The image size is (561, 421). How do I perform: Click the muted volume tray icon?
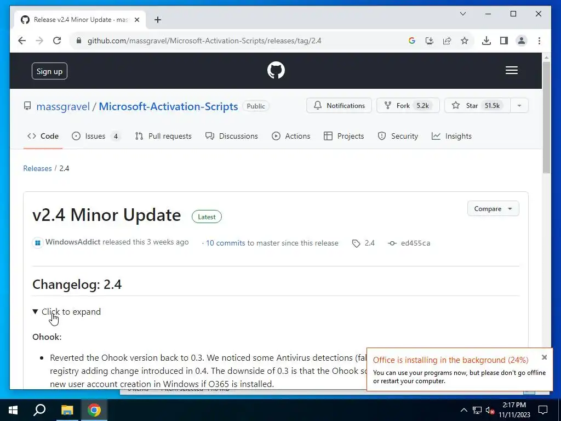click(490, 410)
